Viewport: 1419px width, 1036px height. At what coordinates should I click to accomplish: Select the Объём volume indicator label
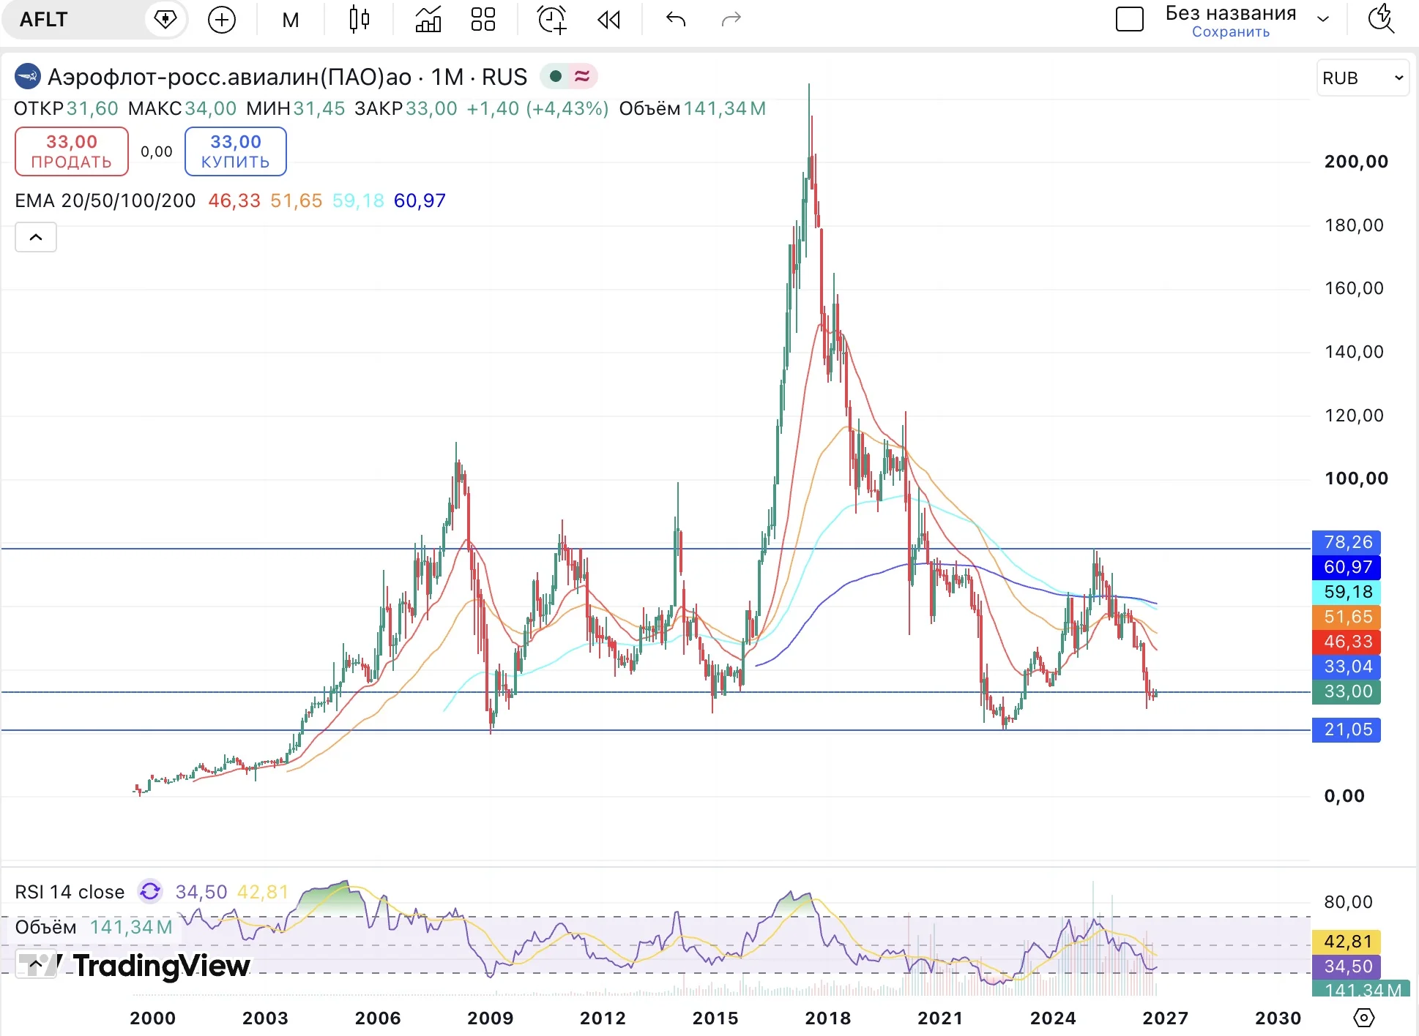[x=45, y=927]
